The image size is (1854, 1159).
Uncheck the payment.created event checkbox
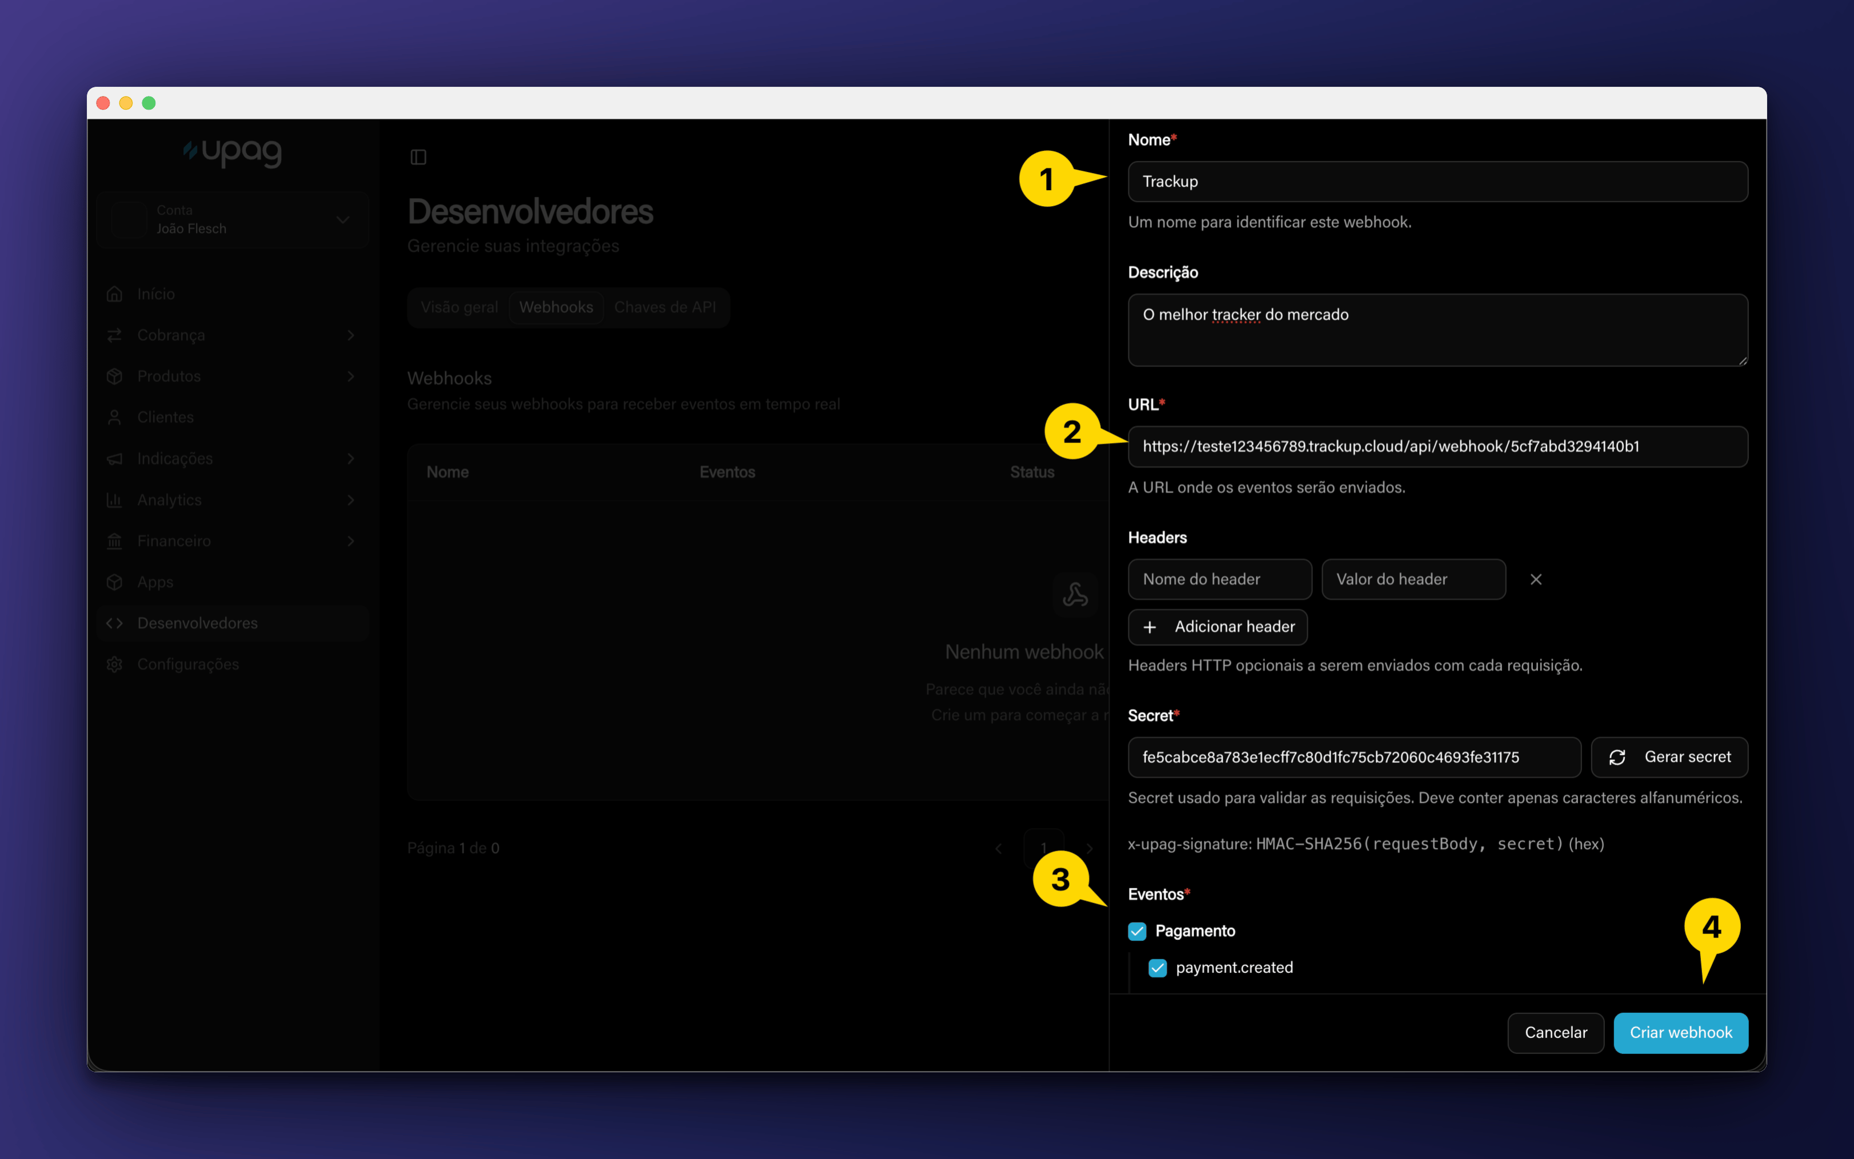tap(1158, 968)
